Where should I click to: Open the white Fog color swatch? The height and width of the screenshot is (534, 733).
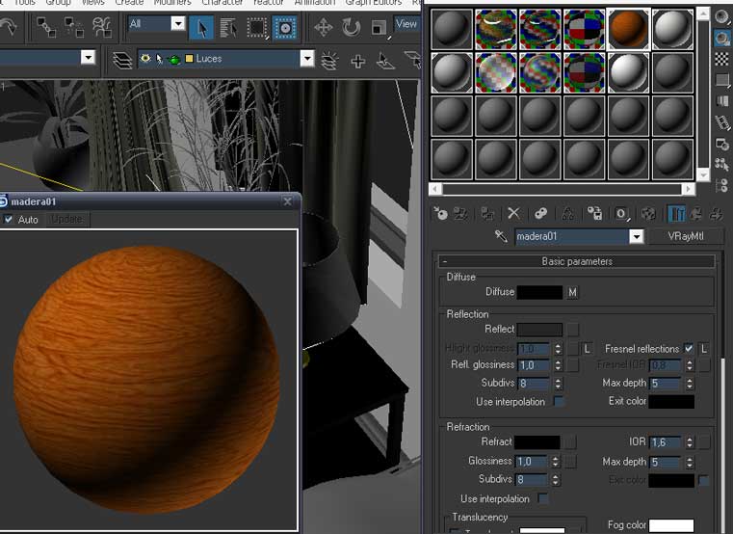(670, 525)
